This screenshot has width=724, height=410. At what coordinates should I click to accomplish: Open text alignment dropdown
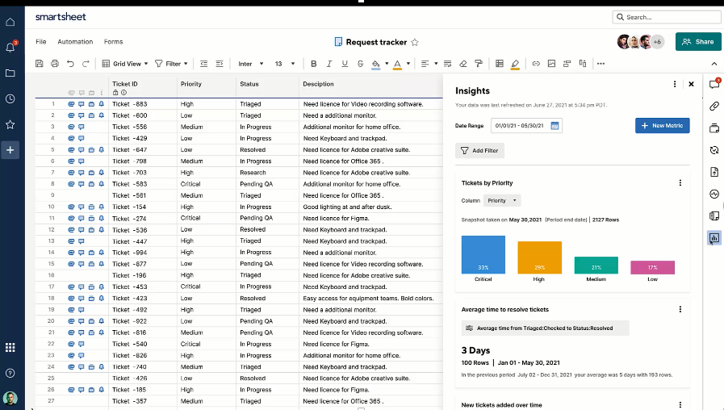(x=429, y=64)
